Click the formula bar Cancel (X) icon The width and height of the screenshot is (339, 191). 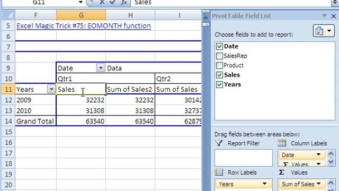point(102,2)
